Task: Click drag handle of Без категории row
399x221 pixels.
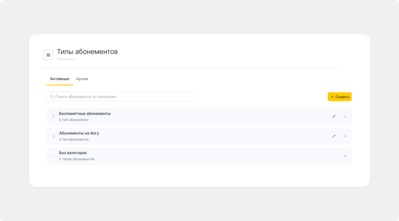Action: tap(53, 156)
